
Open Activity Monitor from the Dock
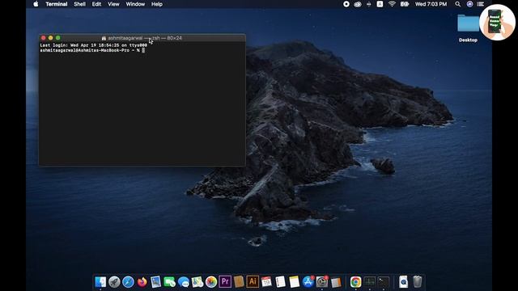click(x=370, y=282)
